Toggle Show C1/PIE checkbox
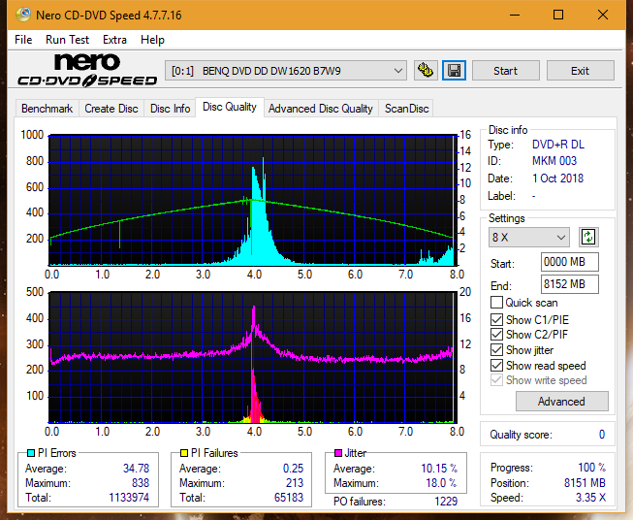633x520 pixels. tap(496, 319)
